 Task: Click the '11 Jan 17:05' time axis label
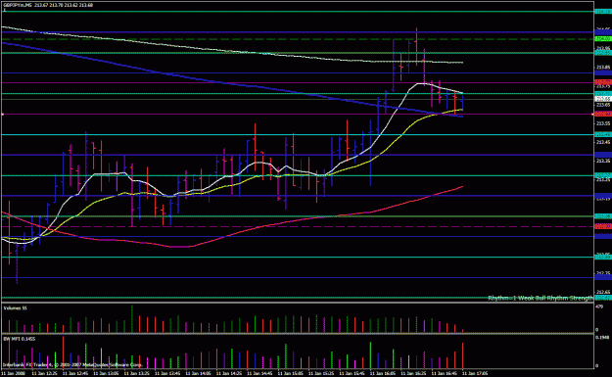476,373
